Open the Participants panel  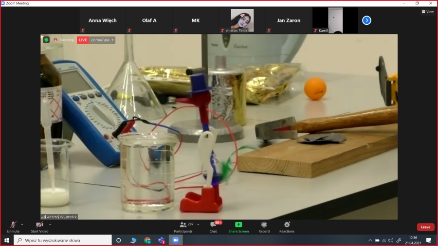pyautogui.click(x=183, y=226)
